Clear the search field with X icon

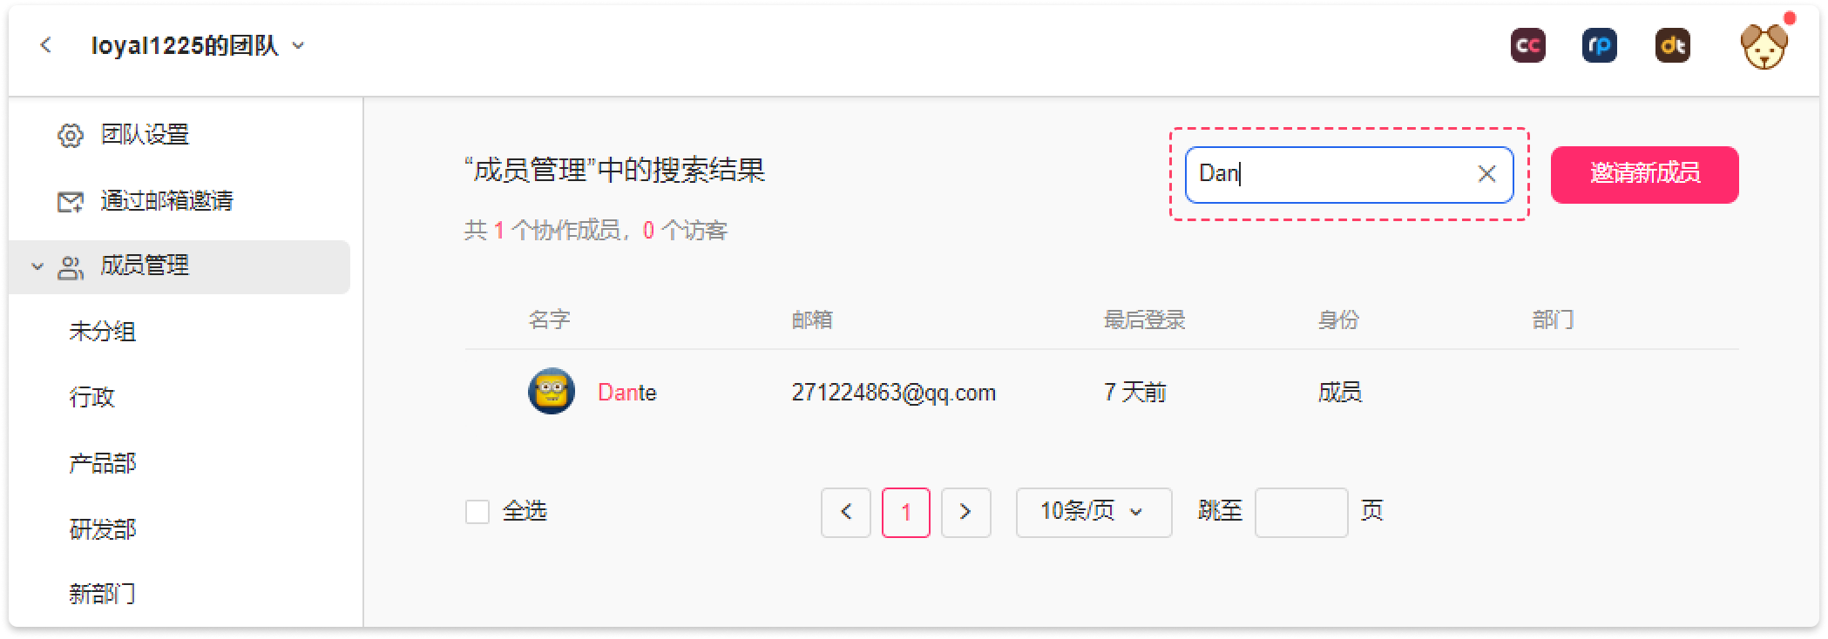coord(1486,174)
